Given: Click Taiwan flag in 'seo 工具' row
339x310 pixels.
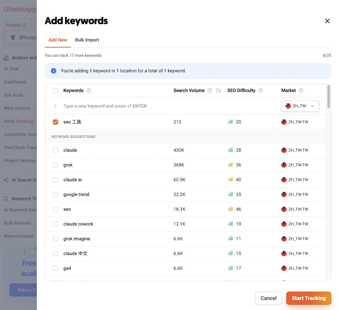Looking at the screenshot, I should tap(284, 122).
